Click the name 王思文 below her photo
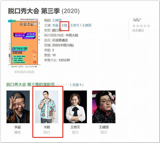The width and height of the screenshot is (160, 143). (75, 127)
